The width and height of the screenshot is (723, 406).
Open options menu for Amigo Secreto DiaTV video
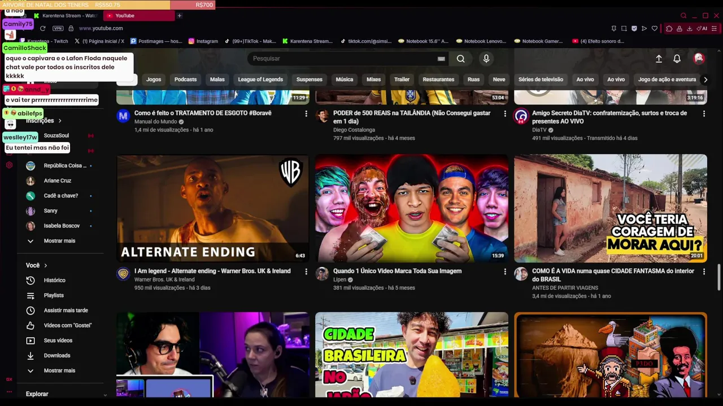pos(704,113)
